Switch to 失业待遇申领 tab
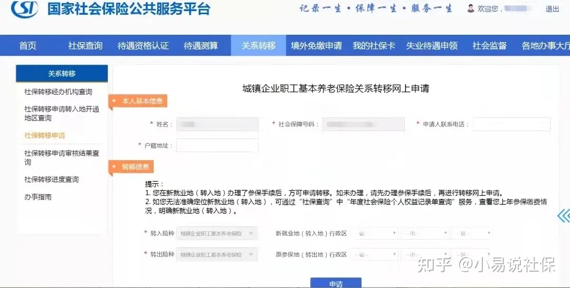Screen dimensions: 570x288 click(x=432, y=46)
